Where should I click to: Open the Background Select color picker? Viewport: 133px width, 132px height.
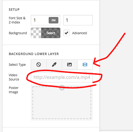(x=51, y=33)
